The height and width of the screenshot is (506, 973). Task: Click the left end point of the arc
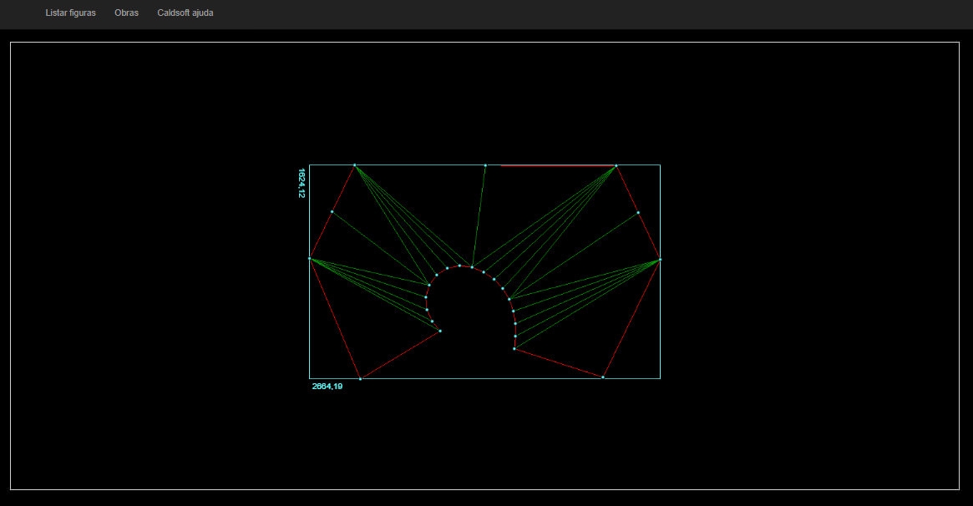pos(440,331)
